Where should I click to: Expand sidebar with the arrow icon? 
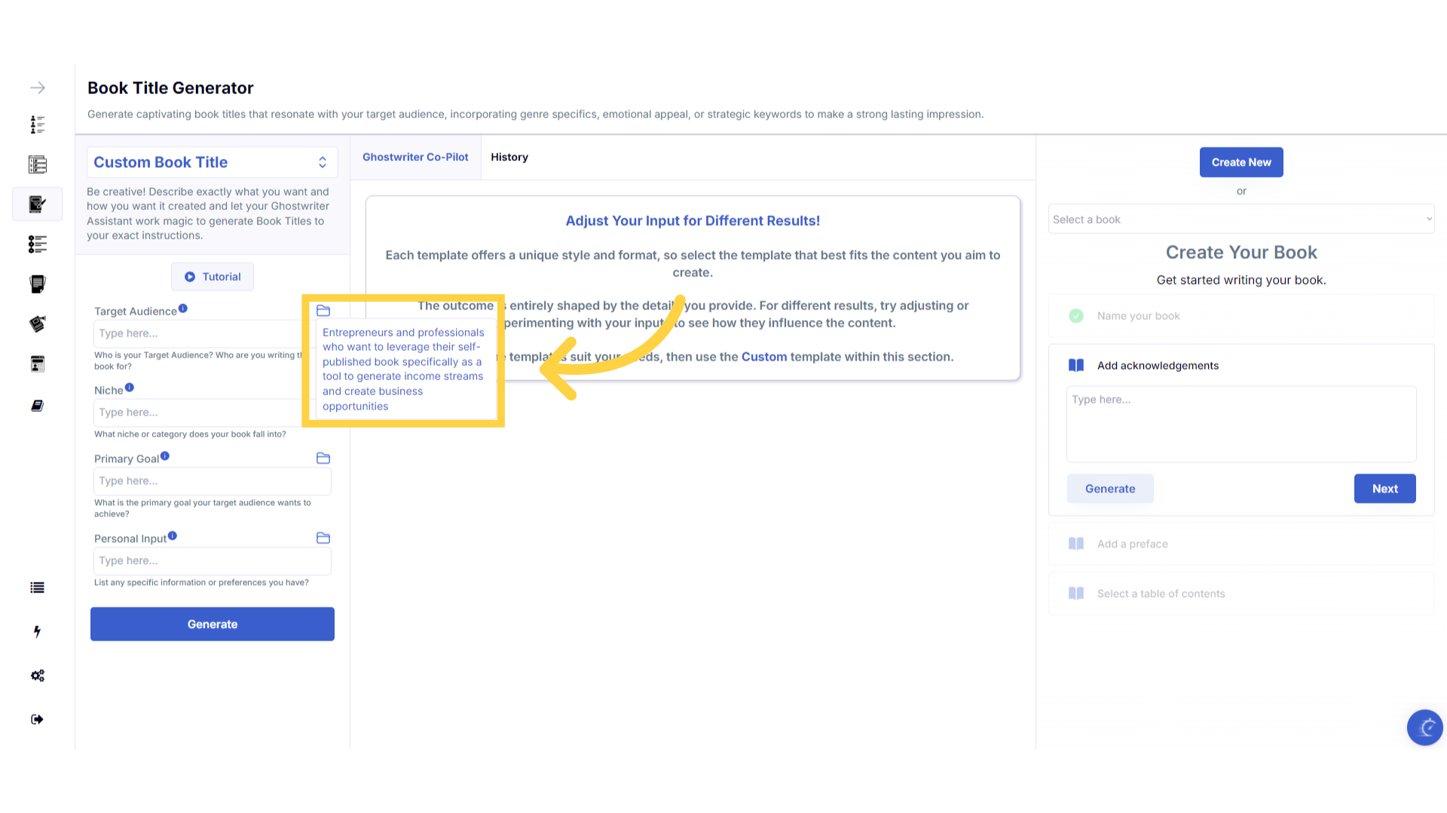pos(38,88)
